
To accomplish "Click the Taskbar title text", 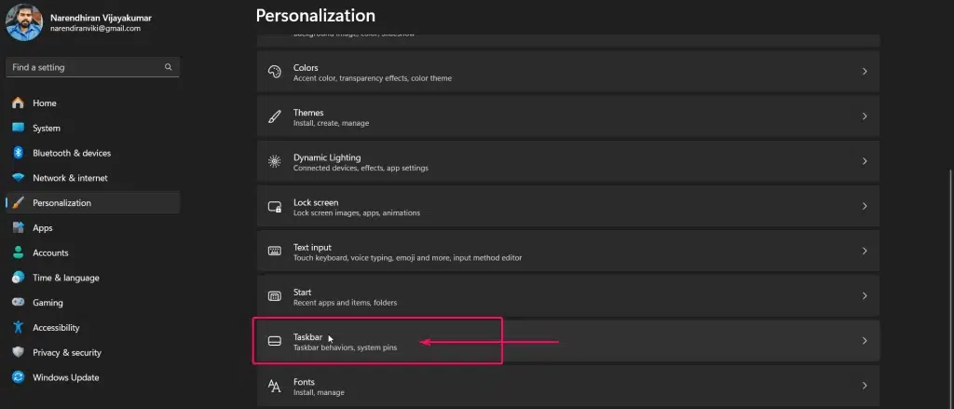I will pyautogui.click(x=307, y=337).
